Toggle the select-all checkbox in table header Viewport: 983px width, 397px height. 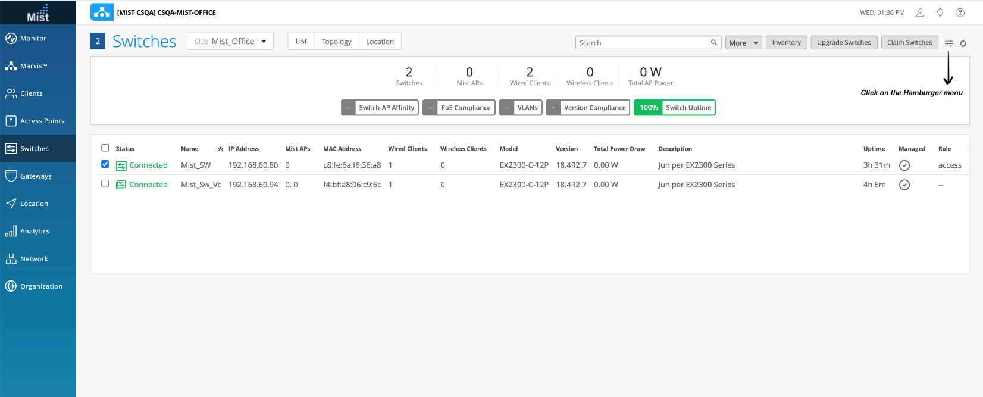coord(105,148)
